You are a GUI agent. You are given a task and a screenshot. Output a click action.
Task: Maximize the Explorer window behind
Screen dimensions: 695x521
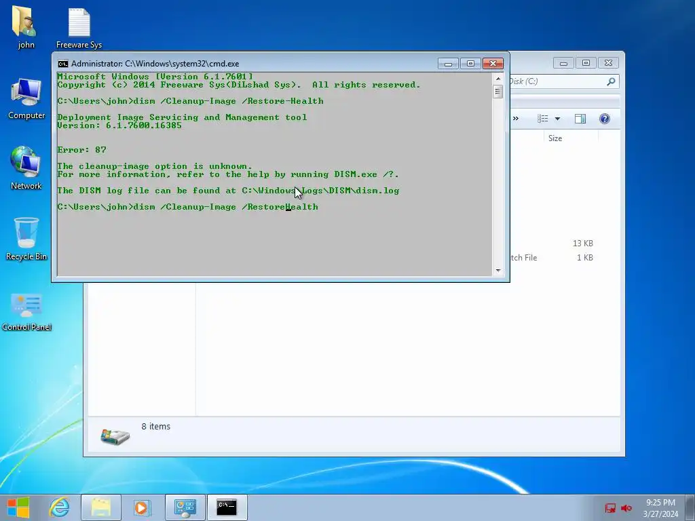click(586, 63)
